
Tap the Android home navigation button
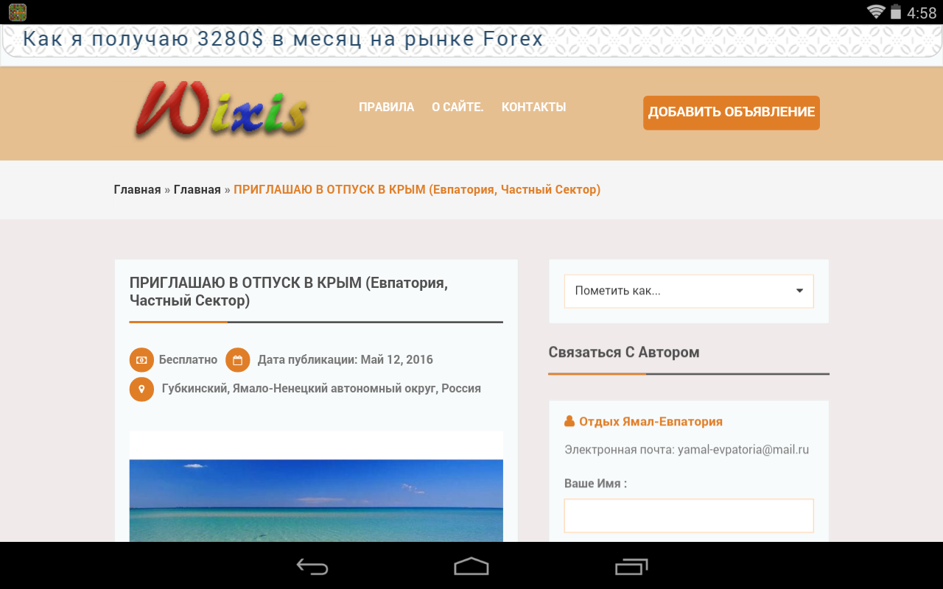point(471,566)
